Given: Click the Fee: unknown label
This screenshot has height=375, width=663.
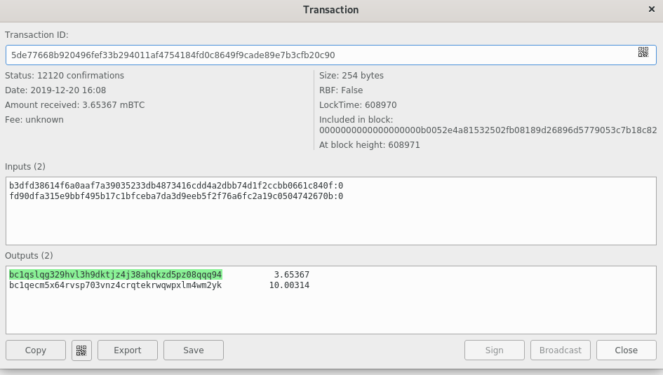Looking at the screenshot, I should click(34, 120).
